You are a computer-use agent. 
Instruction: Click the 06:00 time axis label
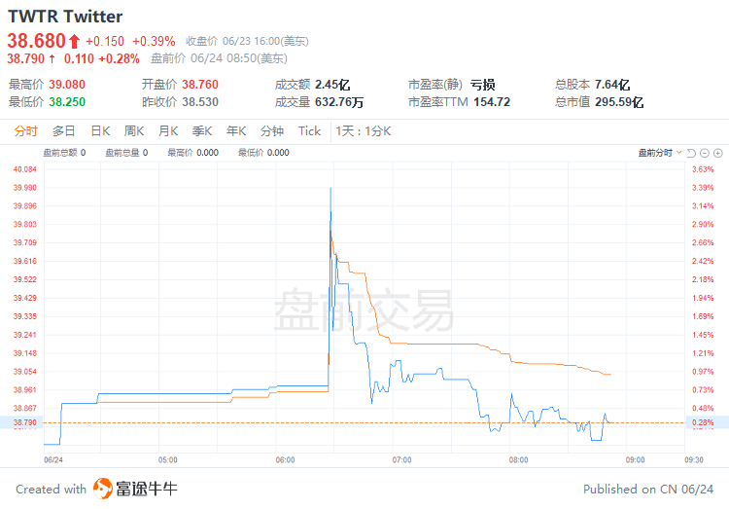285,459
